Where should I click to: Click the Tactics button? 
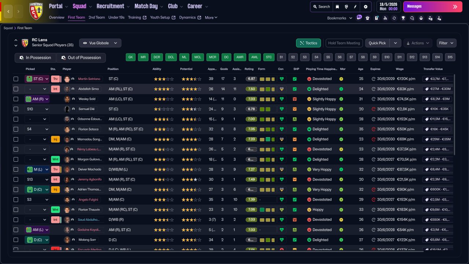(309, 43)
